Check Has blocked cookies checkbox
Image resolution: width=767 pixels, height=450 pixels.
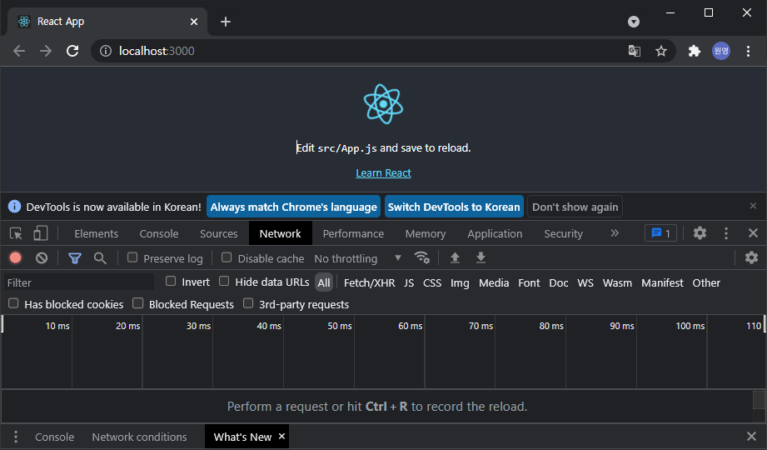(x=13, y=303)
